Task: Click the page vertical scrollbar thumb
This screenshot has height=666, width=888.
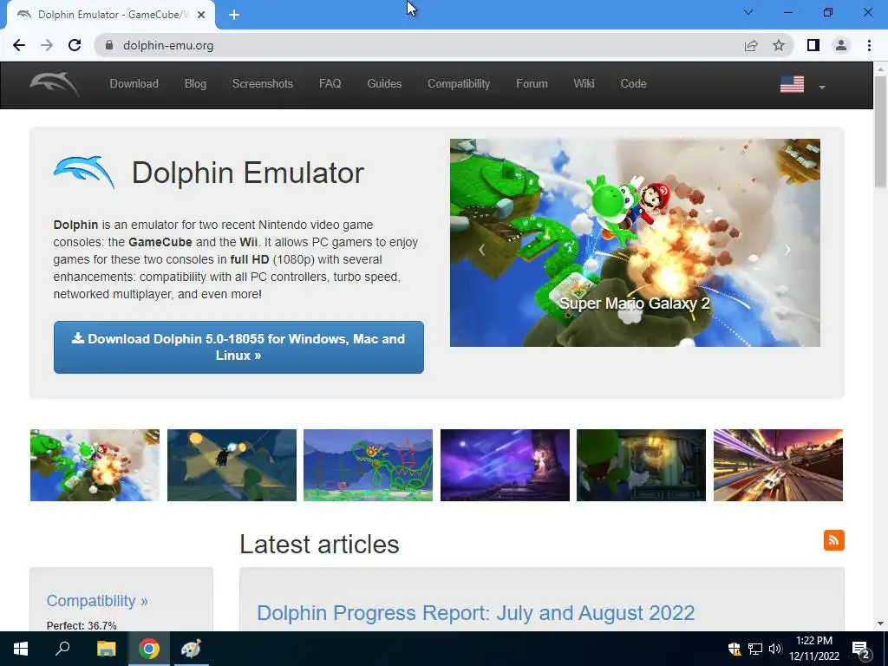Action: (x=881, y=132)
